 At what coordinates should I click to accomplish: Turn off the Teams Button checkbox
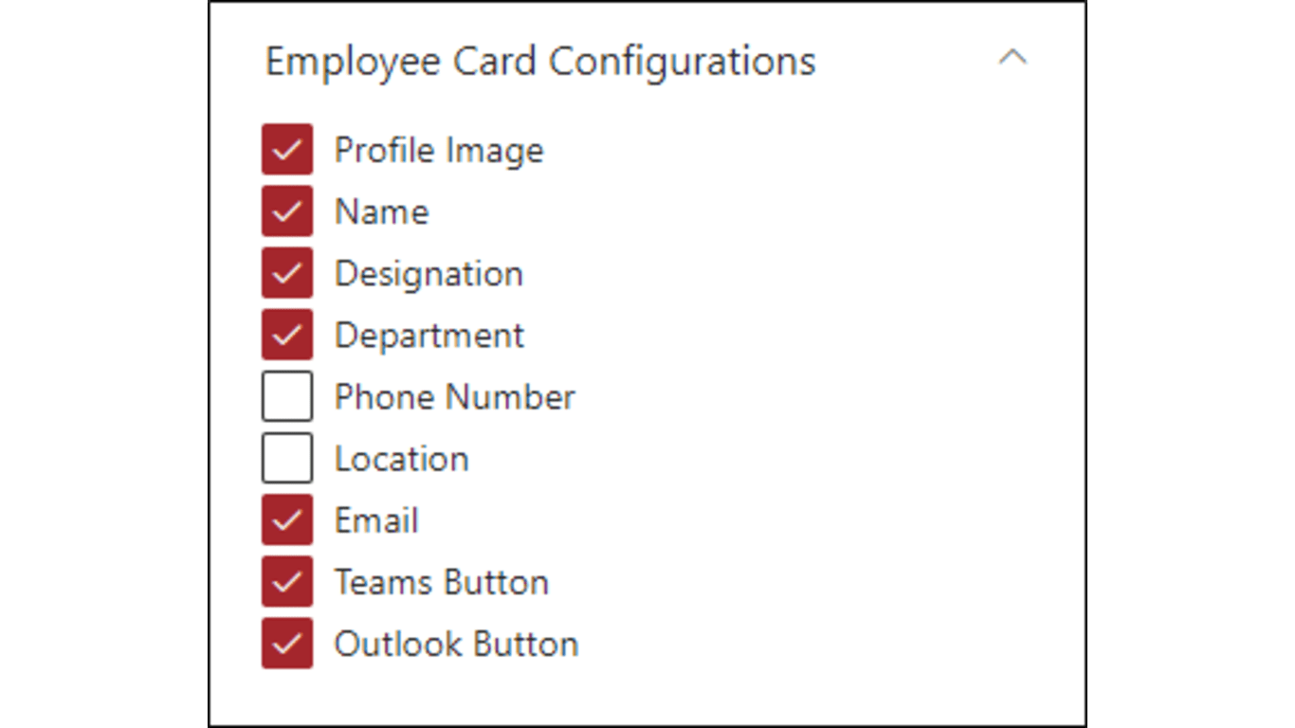[287, 581]
